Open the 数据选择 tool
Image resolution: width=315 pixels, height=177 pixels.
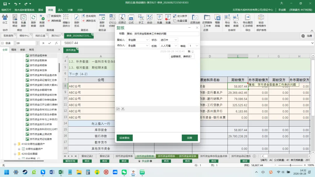tap(42, 21)
